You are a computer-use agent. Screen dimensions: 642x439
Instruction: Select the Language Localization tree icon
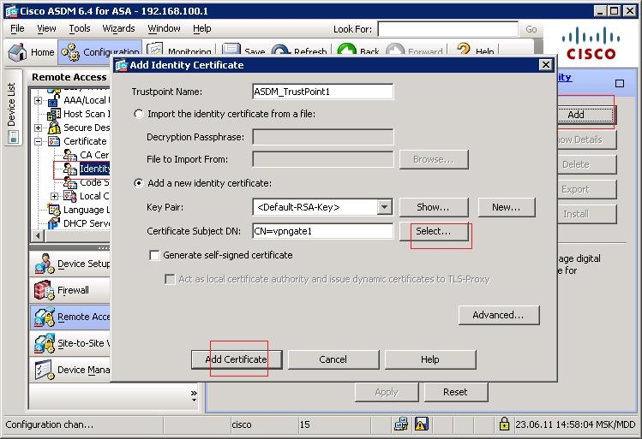click(54, 210)
